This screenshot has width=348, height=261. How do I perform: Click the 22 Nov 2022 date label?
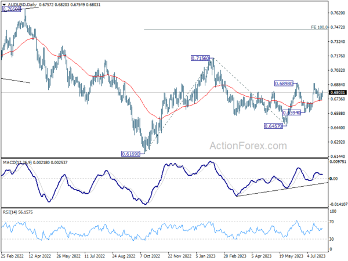(x=180, y=256)
